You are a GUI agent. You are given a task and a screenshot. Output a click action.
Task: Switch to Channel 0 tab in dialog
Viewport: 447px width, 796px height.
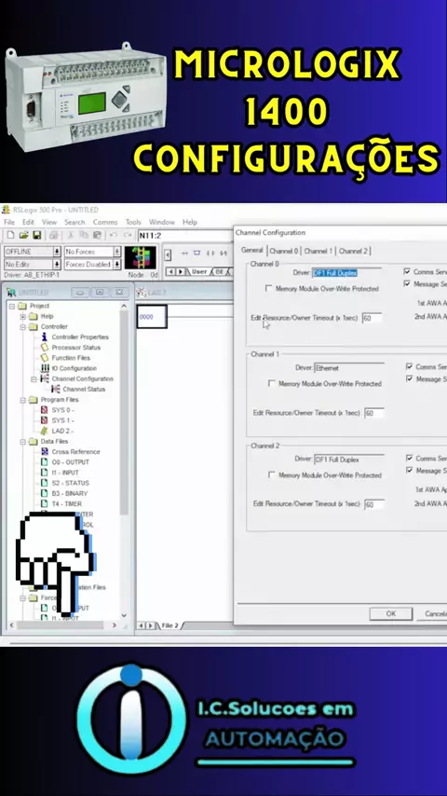[284, 251]
